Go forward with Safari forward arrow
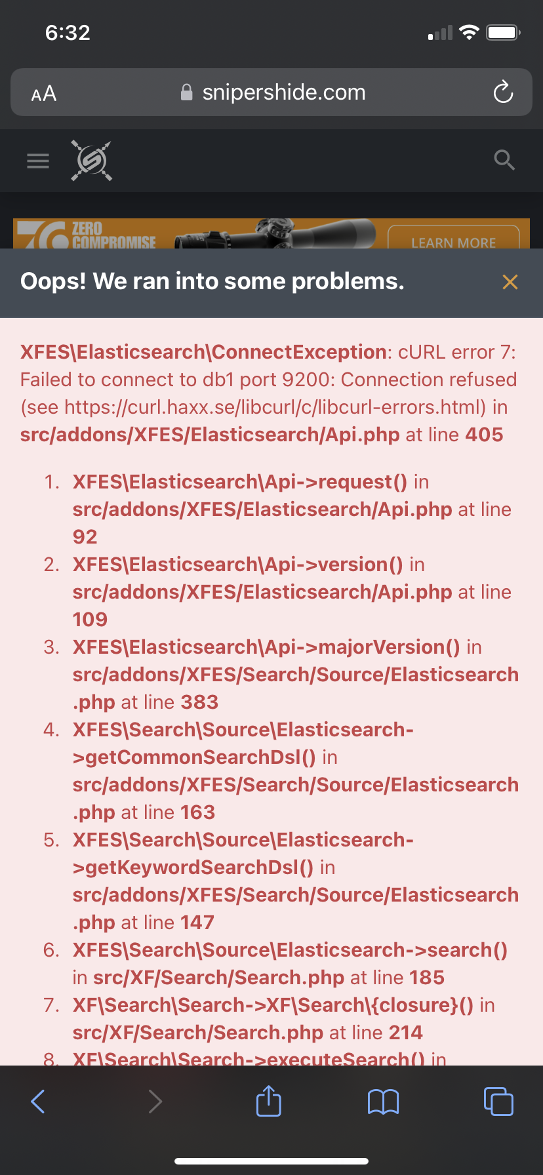Screen dimensions: 543x1175 (155, 1101)
